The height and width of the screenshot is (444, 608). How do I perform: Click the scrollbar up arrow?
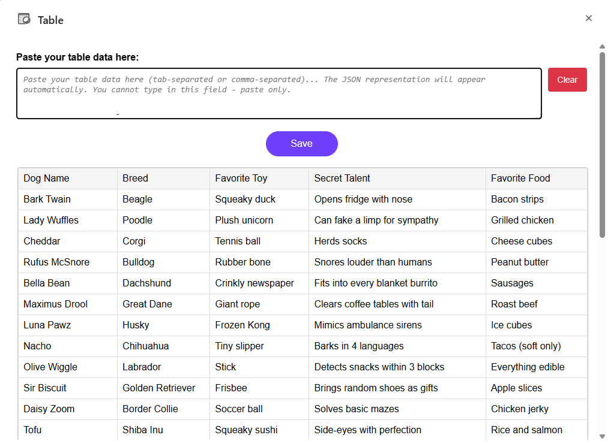click(602, 47)
